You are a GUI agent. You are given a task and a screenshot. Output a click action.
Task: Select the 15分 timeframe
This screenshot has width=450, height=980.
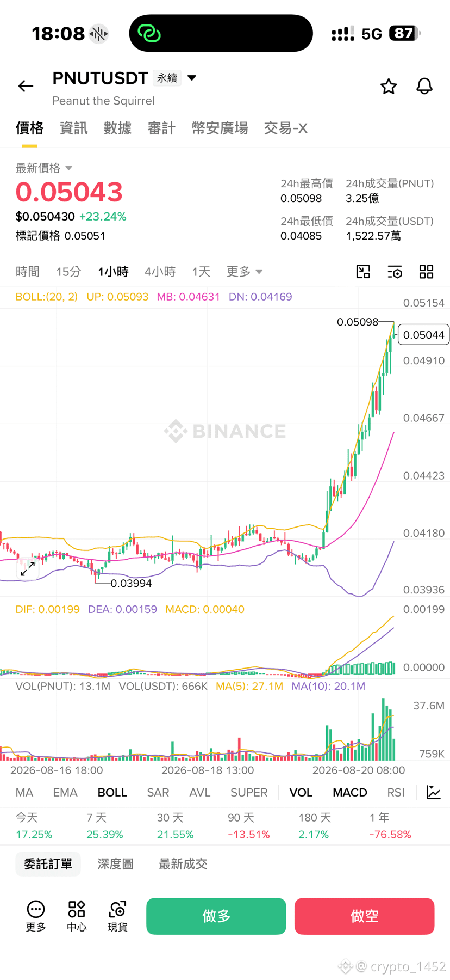[68, 271]
